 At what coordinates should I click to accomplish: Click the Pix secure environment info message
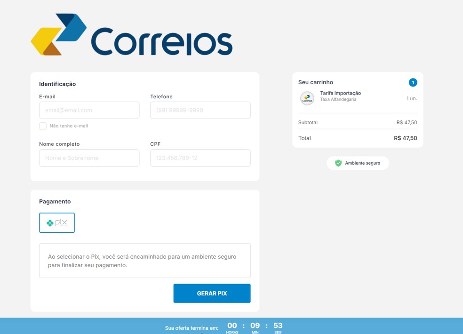(x=145, y=261)
